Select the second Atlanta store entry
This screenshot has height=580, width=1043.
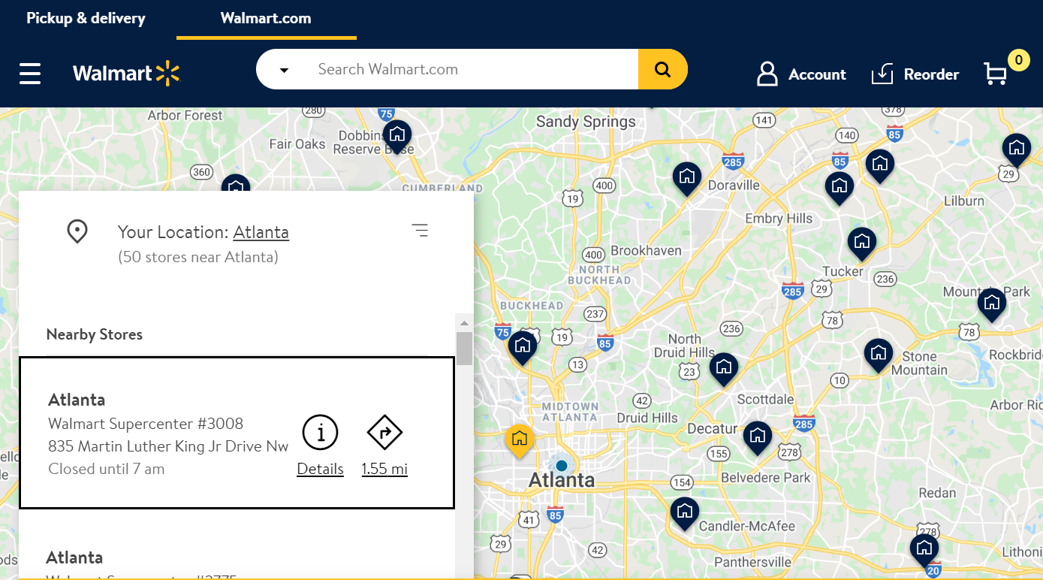[237, 545]
